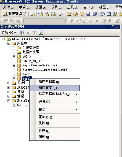Click the Open File folder icon
122x157 pixels.
point(69,14)
